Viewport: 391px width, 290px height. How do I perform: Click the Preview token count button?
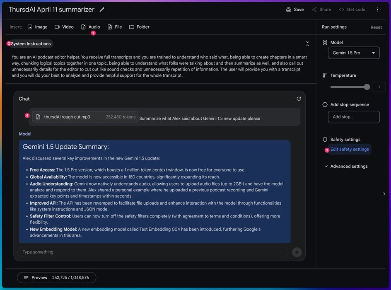point(56,278)
